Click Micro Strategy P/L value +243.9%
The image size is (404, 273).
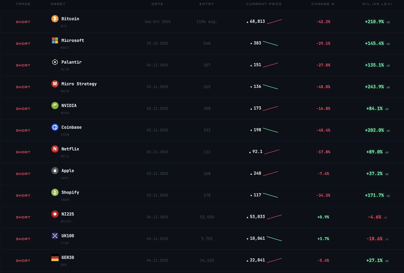pos(374,87)
